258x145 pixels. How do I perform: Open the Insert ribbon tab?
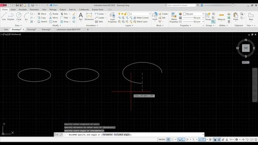13,10
